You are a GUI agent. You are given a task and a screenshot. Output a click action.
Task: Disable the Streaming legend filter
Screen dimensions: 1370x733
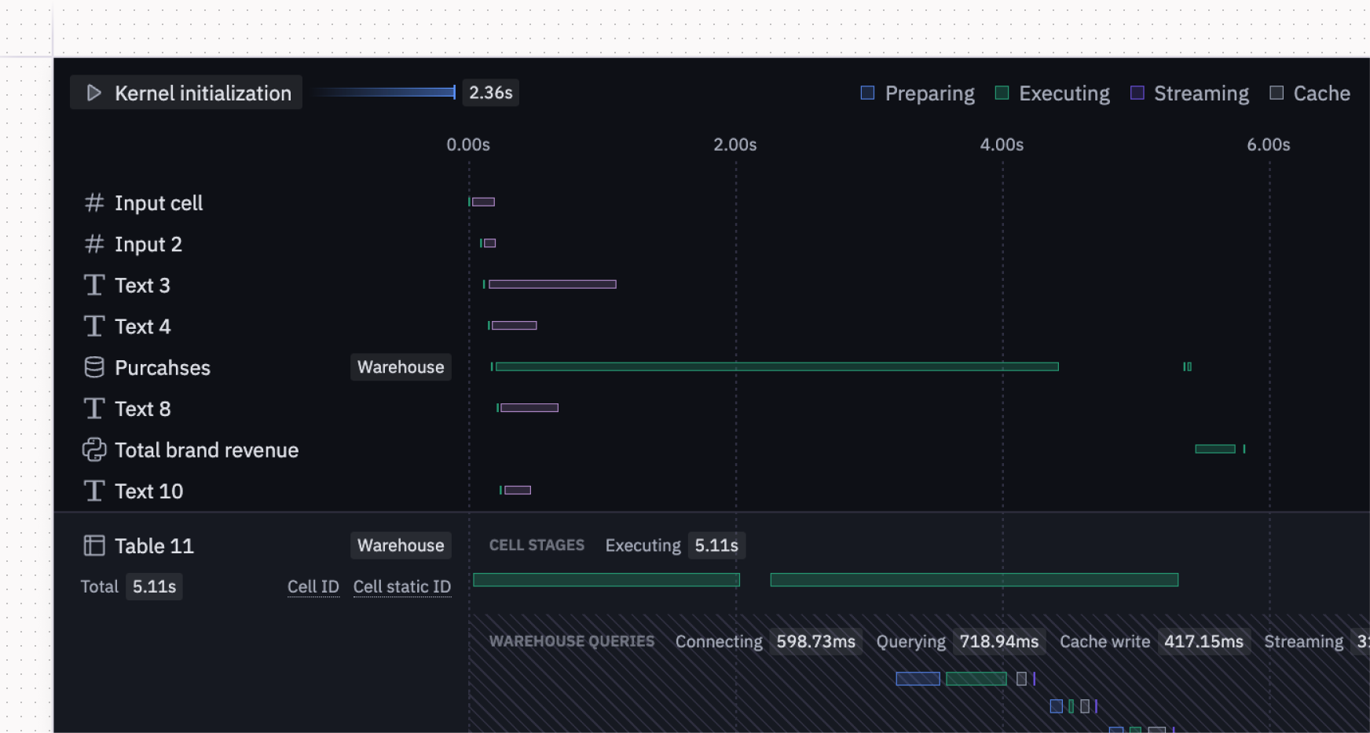[1136, 93]
